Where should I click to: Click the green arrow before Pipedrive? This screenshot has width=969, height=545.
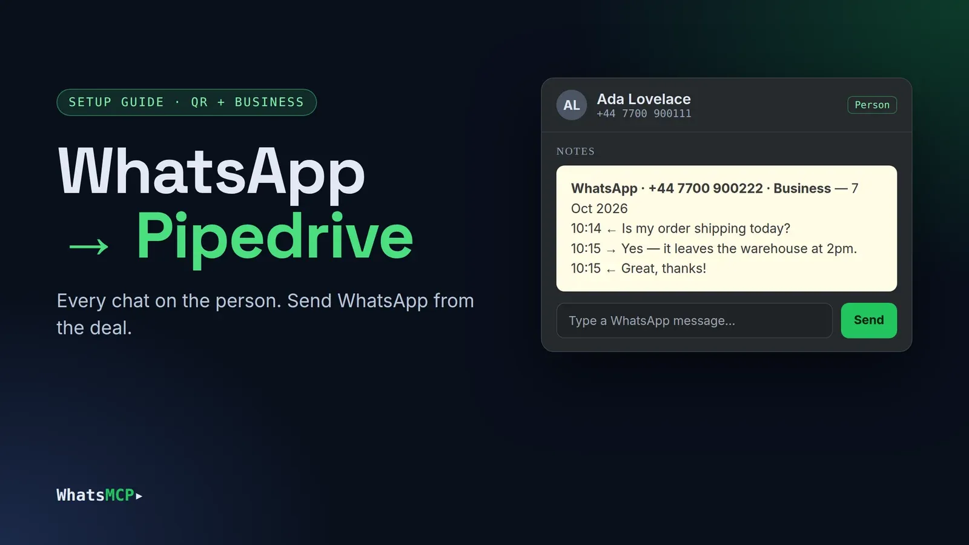(x=89, y=246)
